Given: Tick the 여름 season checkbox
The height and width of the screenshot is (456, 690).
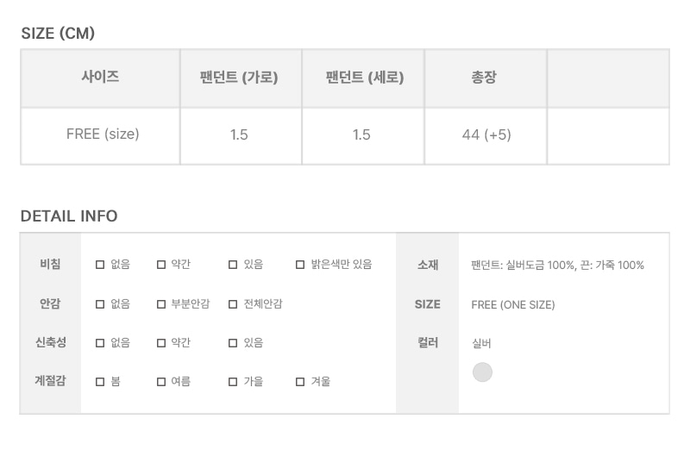Looking at the screenshot, I should pos(161,381).
